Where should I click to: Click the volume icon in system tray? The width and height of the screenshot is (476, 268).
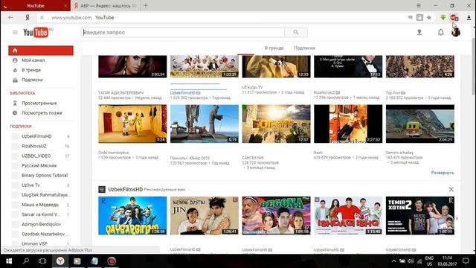pos(411,261)
